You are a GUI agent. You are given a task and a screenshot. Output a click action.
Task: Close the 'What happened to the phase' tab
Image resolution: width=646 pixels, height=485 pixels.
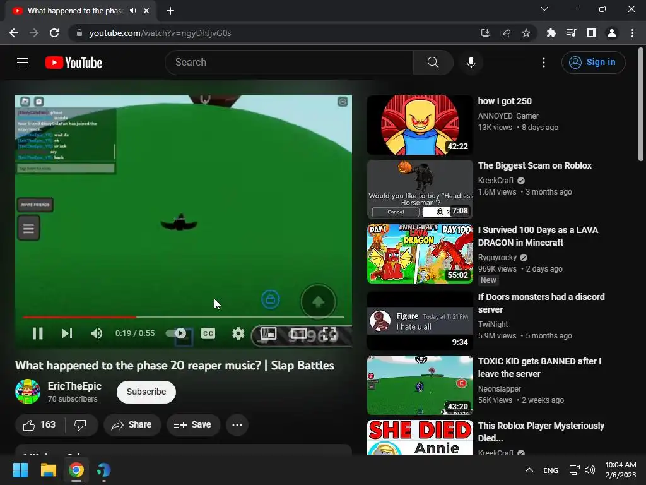(x=146, y=11)
